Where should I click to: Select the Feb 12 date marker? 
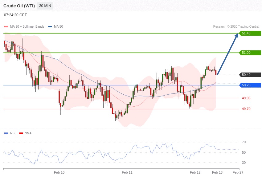pos(195,172)
